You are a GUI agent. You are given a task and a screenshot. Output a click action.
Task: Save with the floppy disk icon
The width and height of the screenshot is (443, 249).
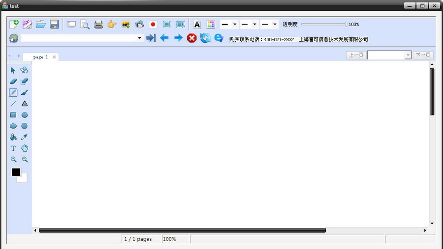click(54, 24)
